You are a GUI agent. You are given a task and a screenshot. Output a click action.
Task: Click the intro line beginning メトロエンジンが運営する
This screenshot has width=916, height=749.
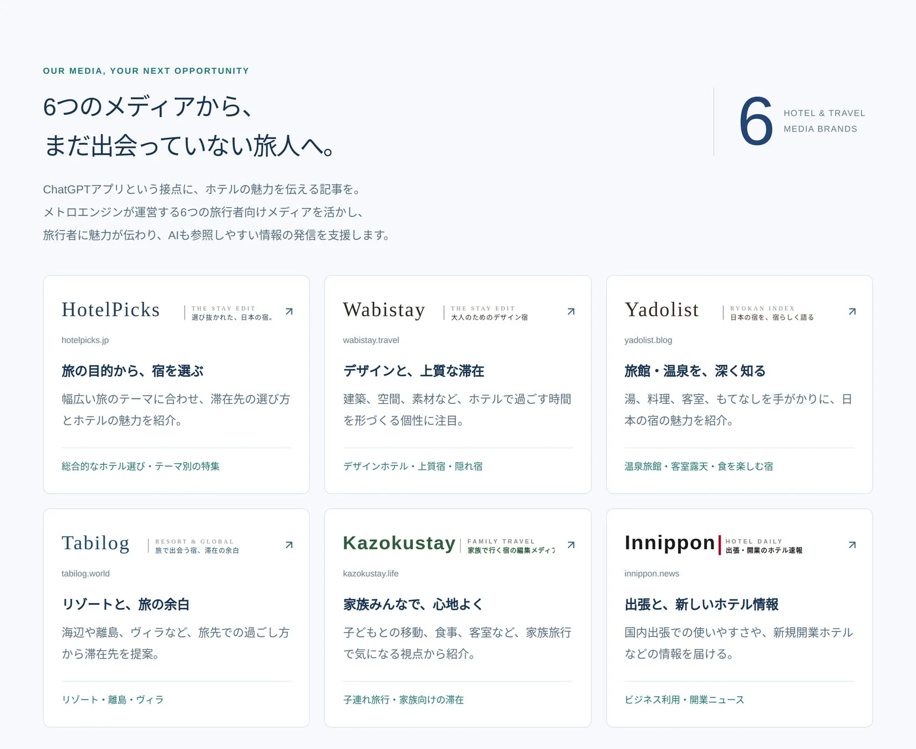[204, 212]
